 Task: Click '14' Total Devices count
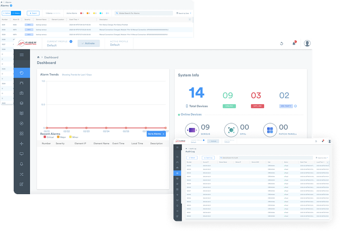[x=197, y=93]
